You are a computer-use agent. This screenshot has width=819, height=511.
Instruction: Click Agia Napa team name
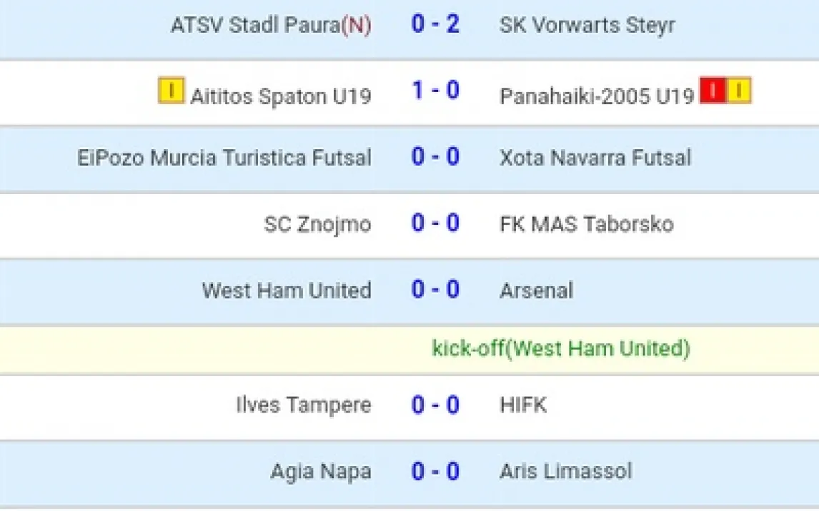[x=321, y=472]
